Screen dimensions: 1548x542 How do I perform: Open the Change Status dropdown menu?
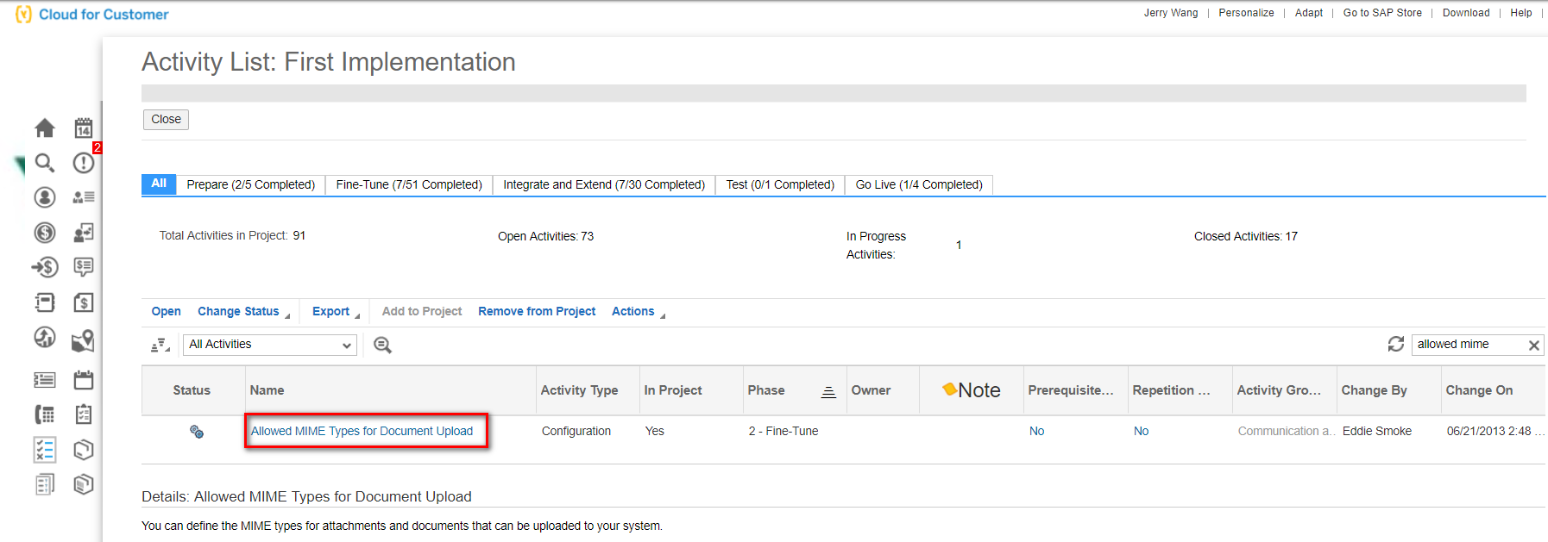[242, 312]
